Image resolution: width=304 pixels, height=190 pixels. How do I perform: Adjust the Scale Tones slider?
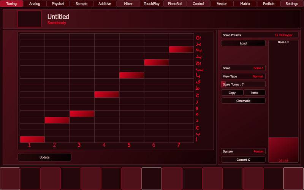(243, 84)
